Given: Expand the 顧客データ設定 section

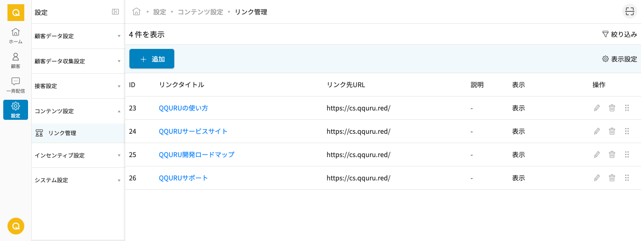Looking at the screenshot, I should [x=78, y=36].
